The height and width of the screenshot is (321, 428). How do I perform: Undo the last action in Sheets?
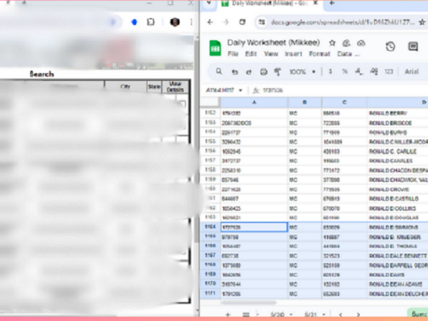(x=235, y=72)
